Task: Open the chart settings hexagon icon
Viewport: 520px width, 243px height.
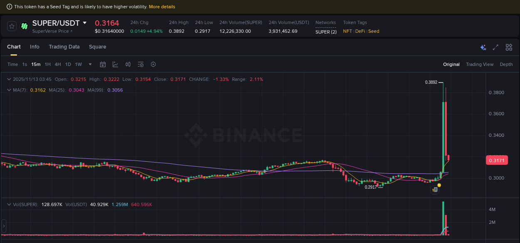Action: point(153,64)
